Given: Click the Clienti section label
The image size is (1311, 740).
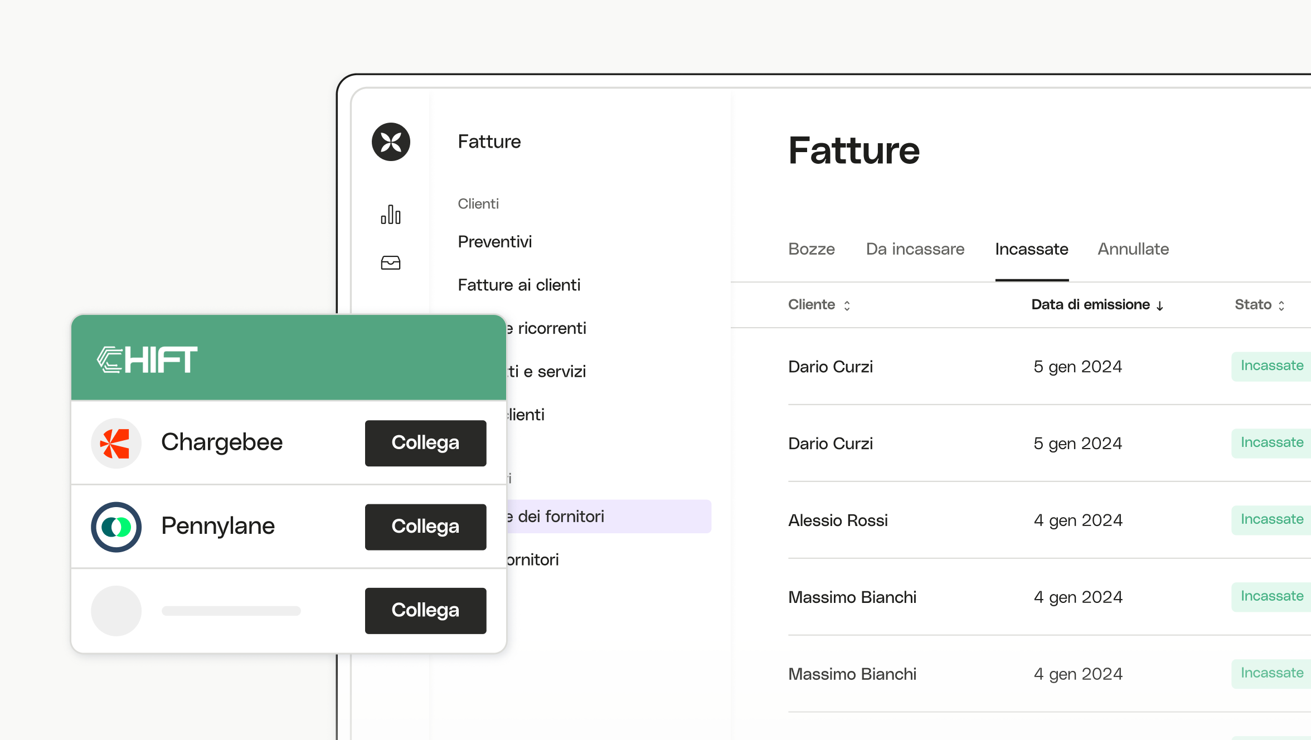Looking at the screenshot, I should point(478,204).
